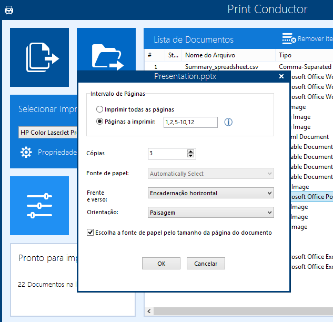
Task: Close the Presentation.pptx dialog
Action: (x=281, y=76)
